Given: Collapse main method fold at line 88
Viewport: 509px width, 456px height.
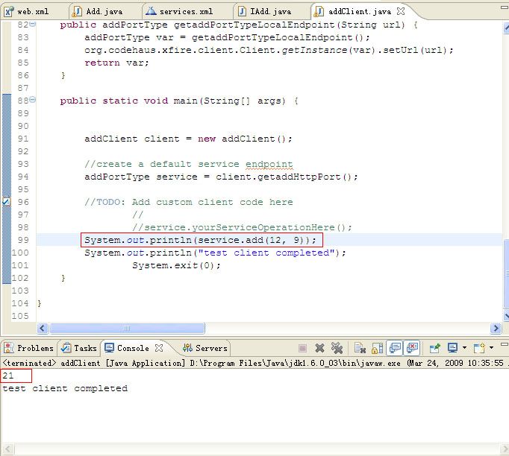Looking at the screenshot, I should click(33, 100).
